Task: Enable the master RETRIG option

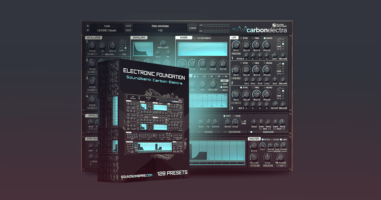Action: [x=263, y=139]
